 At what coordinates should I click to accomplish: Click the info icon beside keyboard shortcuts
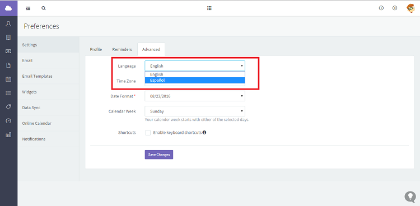click(x=204, y=132)
